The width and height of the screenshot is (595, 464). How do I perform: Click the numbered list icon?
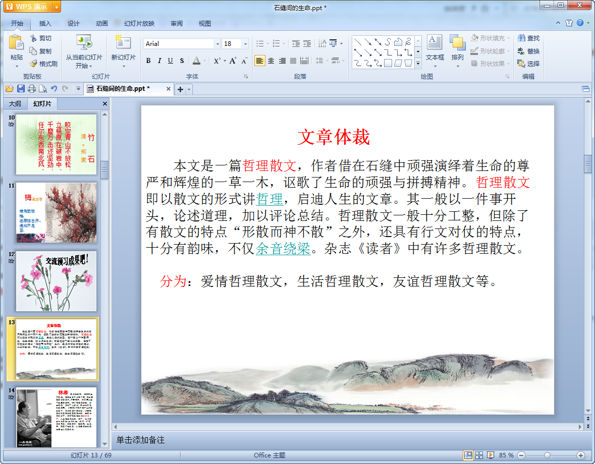point(276,43)
